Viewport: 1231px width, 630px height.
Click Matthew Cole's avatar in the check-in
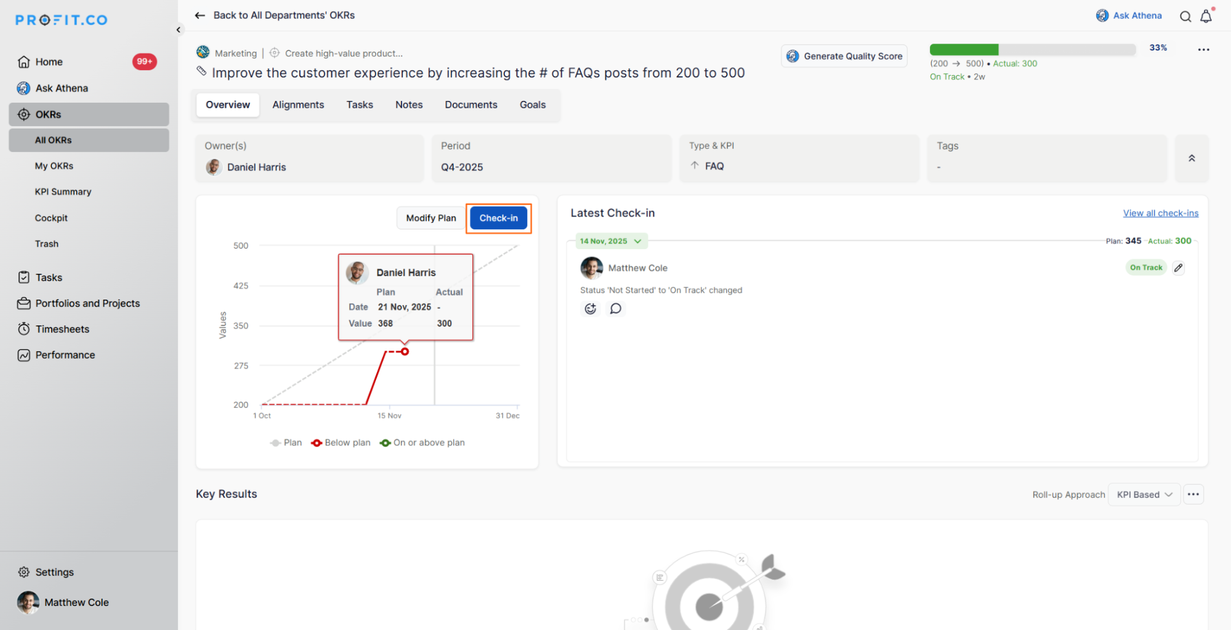[x=591, y=268]
